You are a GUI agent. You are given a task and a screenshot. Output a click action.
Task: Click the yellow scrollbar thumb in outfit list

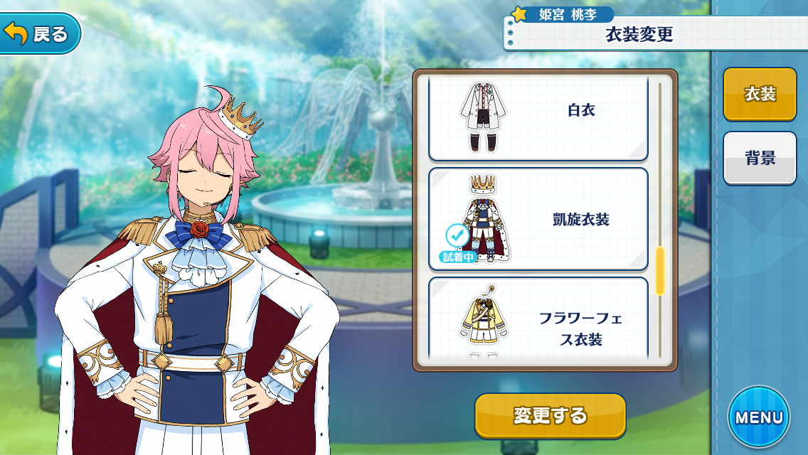point(659,271)
